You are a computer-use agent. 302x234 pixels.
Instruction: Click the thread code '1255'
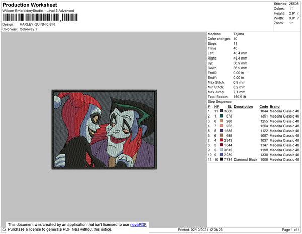tap(264, 121)
